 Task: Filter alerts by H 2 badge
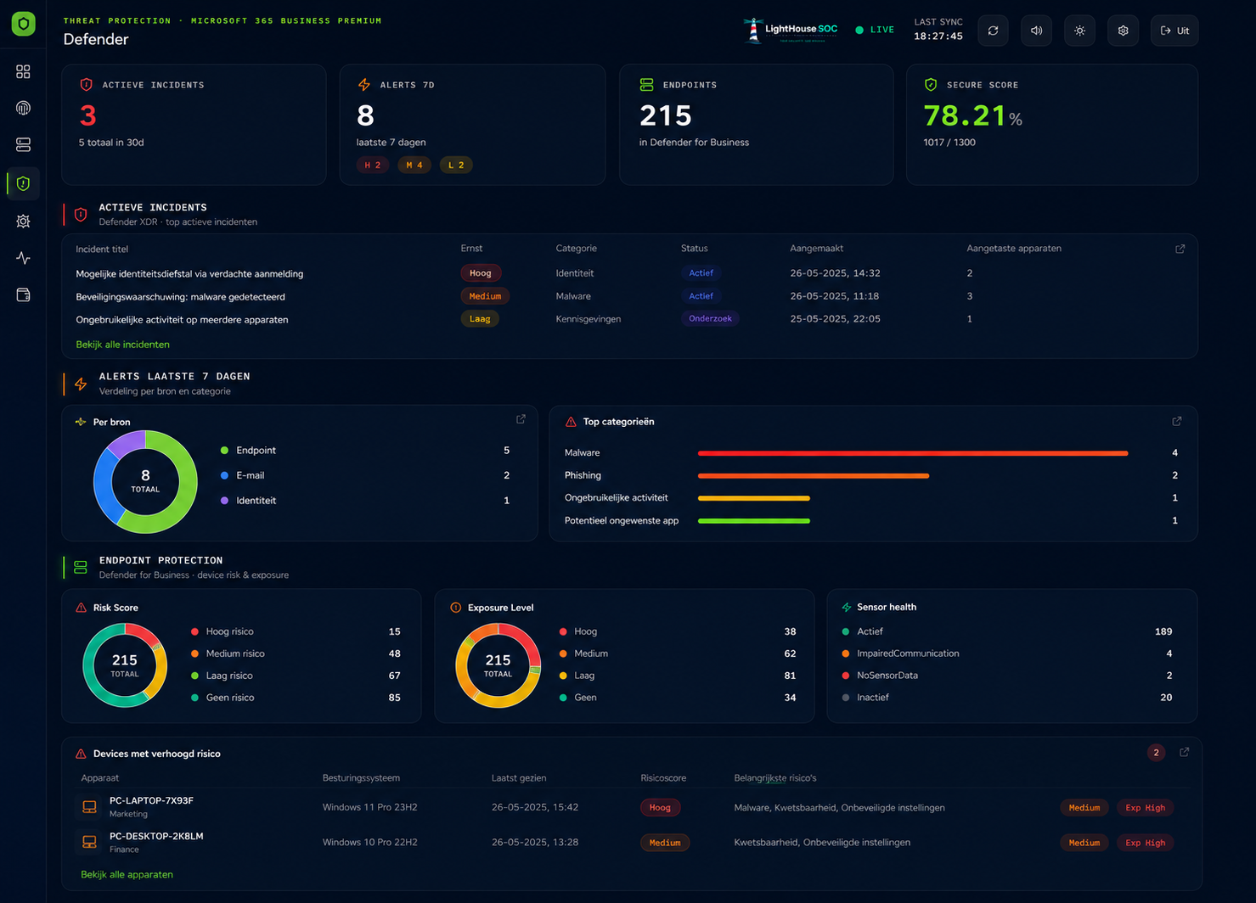[372, 165]
